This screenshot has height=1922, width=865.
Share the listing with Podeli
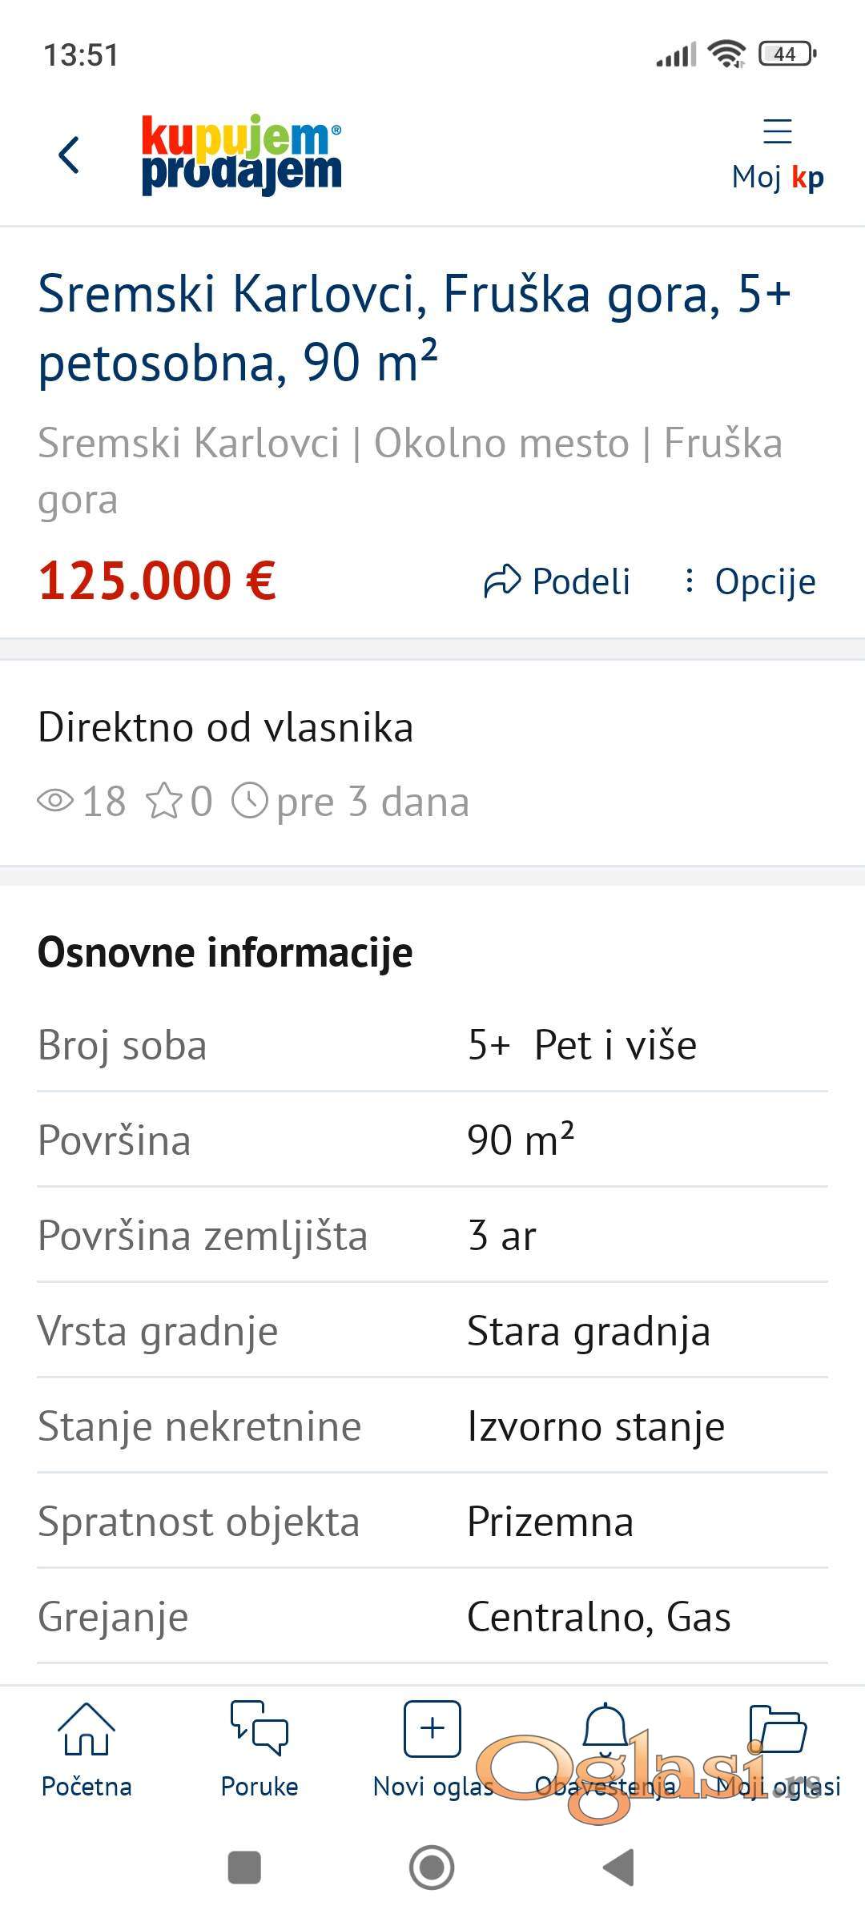pyautogui.click(x=557, y=581)
